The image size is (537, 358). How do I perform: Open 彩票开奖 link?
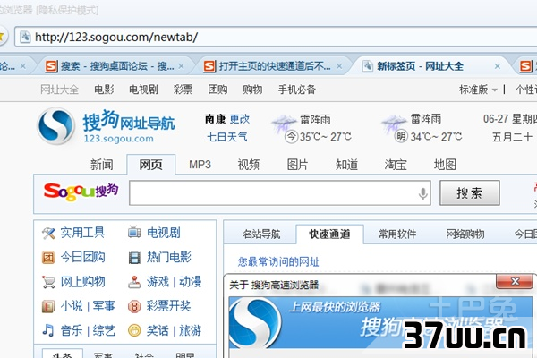(169, 306)
